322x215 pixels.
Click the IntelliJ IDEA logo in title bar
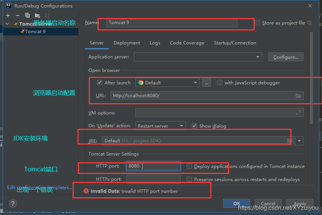(9, 6)
